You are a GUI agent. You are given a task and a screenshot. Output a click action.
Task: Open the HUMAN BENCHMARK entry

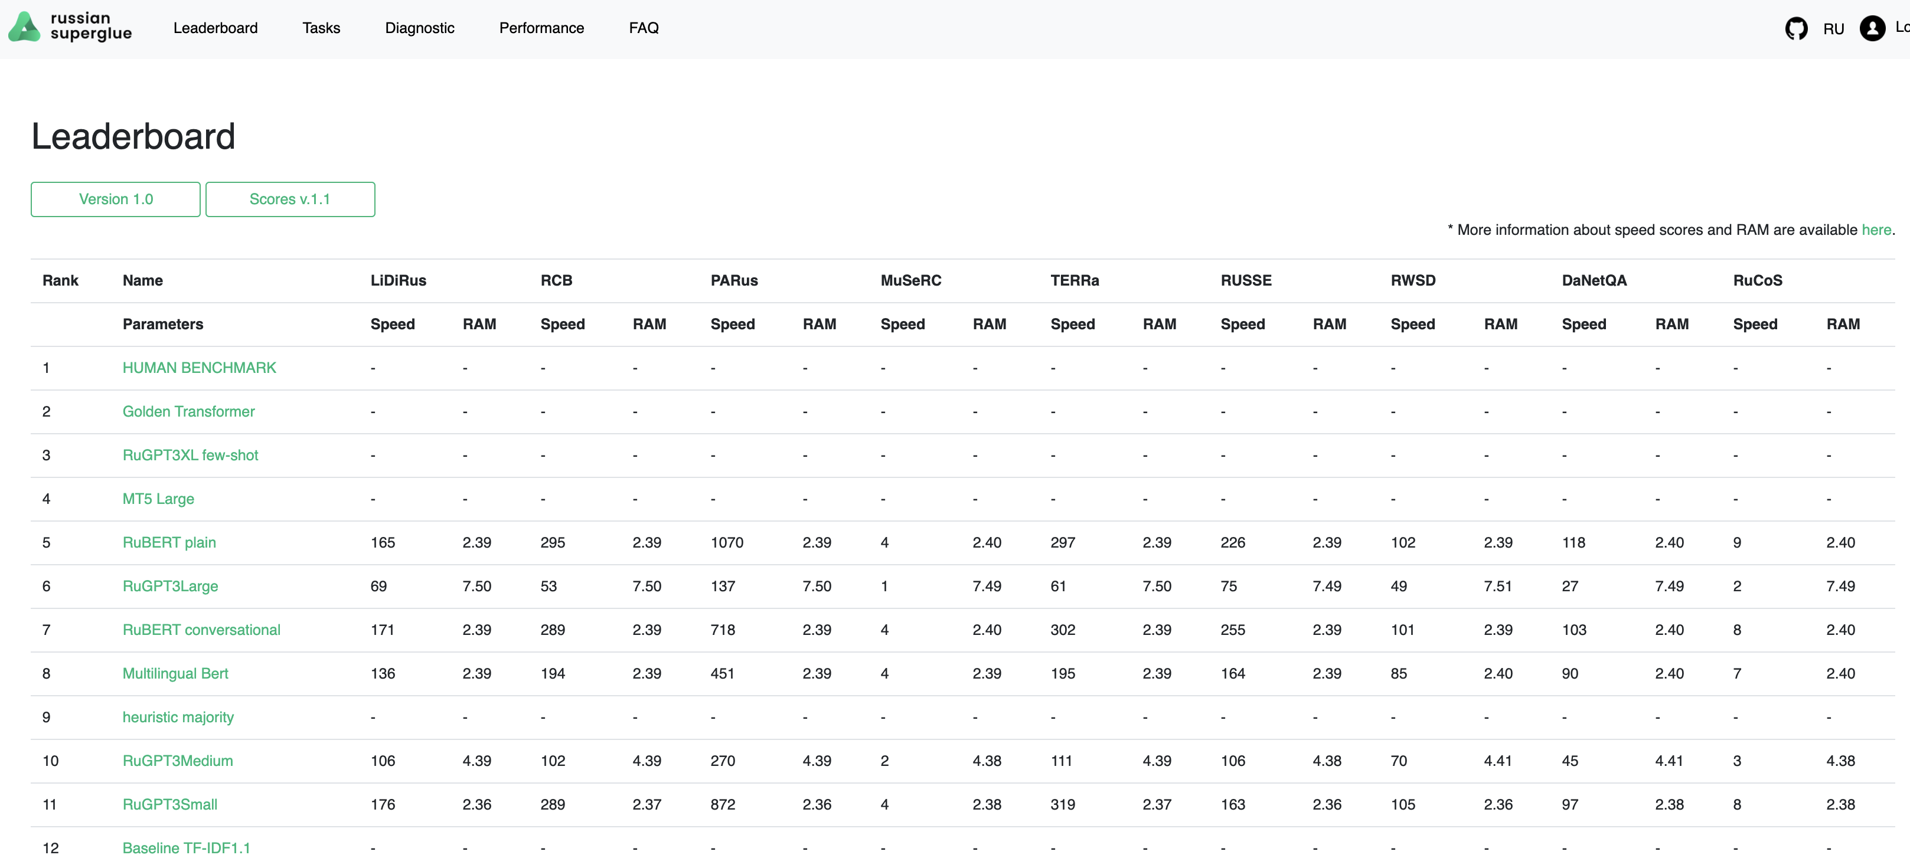coord(199,368)
